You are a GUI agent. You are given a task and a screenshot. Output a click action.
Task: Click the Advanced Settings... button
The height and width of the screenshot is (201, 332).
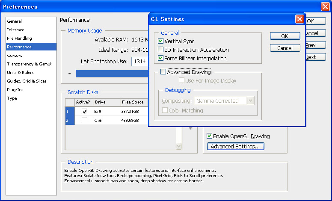235,146
